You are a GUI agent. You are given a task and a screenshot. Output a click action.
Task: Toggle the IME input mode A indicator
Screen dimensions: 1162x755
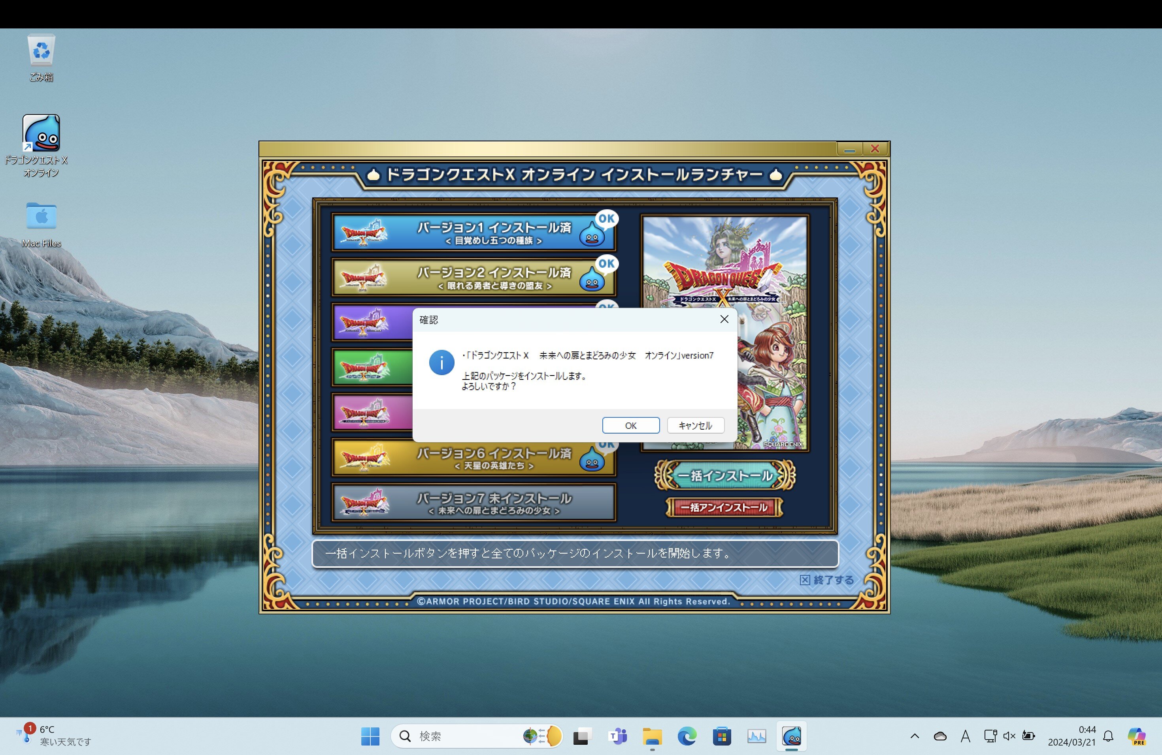click(965, 736)
